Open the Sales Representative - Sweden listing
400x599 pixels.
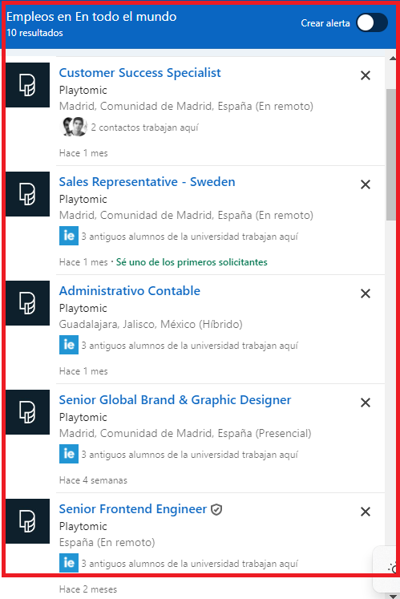[x=147, y=182]
